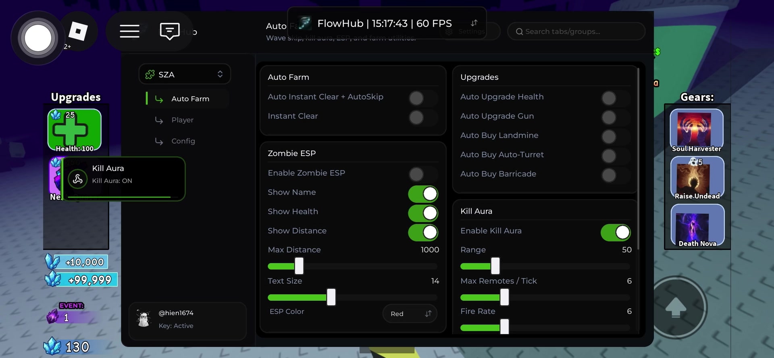This screenshot has height=358, width=774.
Task: Activate the Raise Undead gear
Action: point(697,178)
